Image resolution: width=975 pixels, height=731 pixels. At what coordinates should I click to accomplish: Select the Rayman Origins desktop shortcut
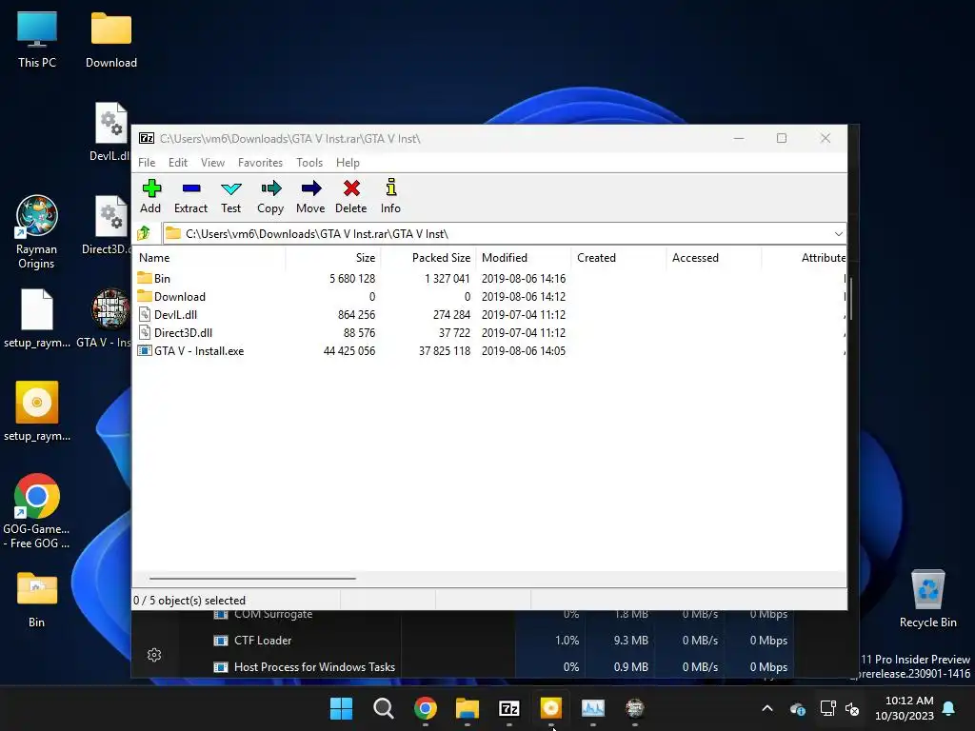[x=37, y=232]
